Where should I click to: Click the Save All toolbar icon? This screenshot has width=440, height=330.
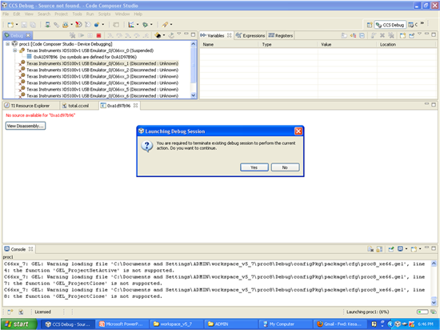33,25
